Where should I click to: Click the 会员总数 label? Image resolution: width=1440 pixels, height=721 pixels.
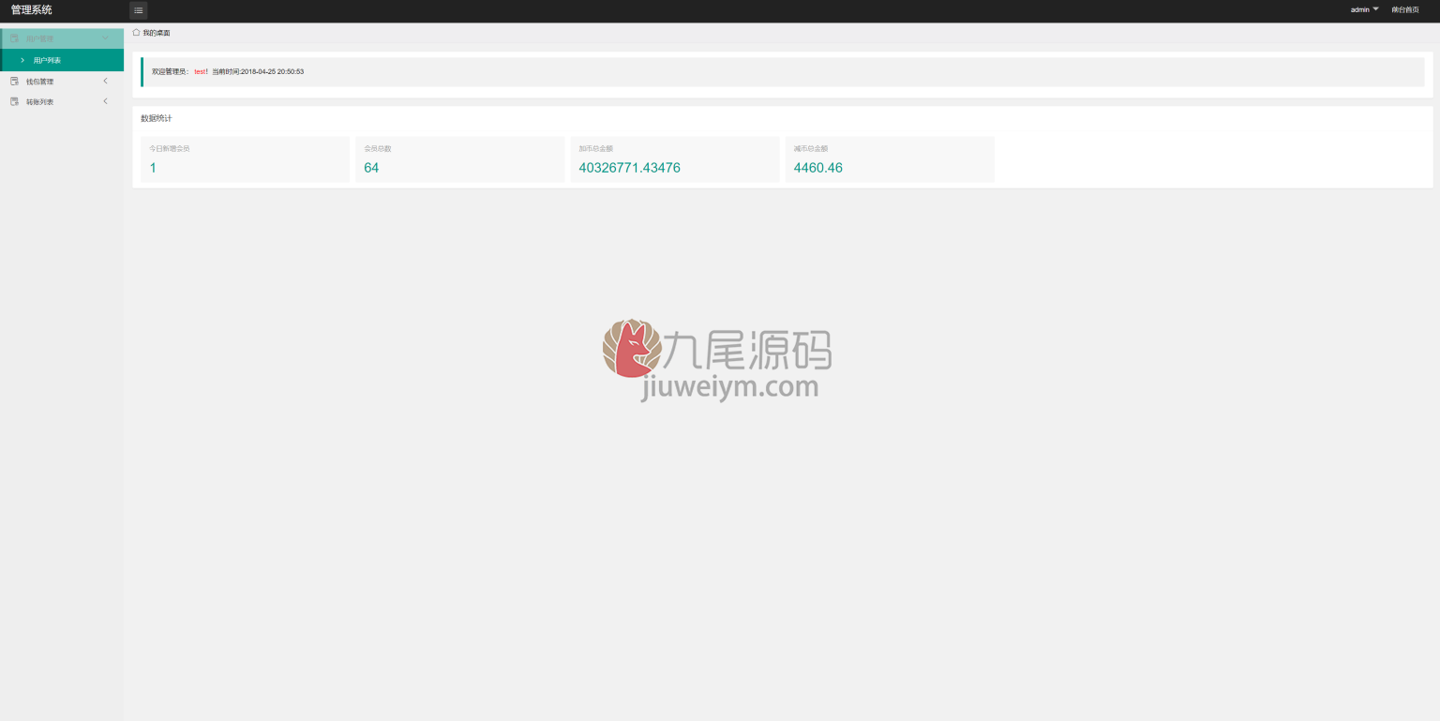click(x=378, y=148)
